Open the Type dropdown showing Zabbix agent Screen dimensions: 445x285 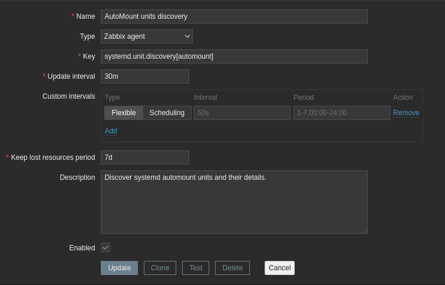pyautogui.click(x=146, y=36)
